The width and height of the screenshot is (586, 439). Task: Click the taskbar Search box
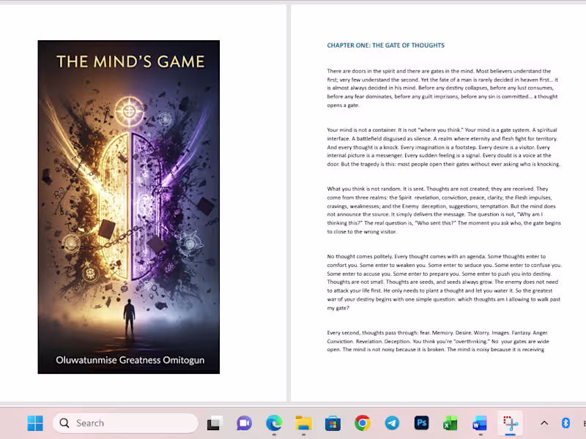tap(125, 423)
